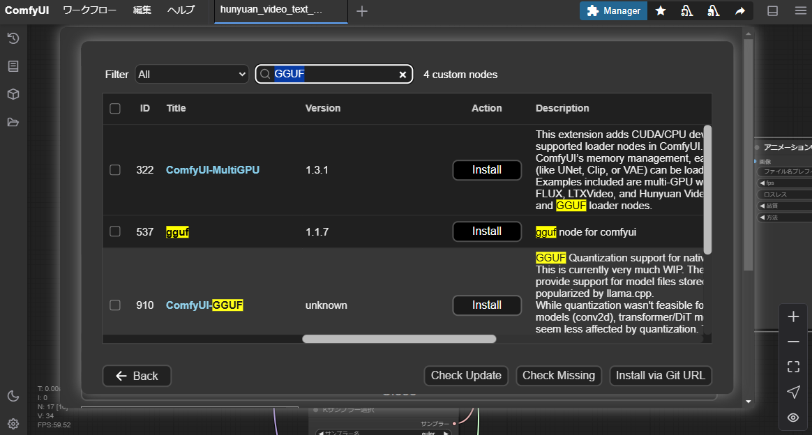Click the search magnifier icon
Image resolution: width=812 pixels, height=435 pixels.
(265, 74)
